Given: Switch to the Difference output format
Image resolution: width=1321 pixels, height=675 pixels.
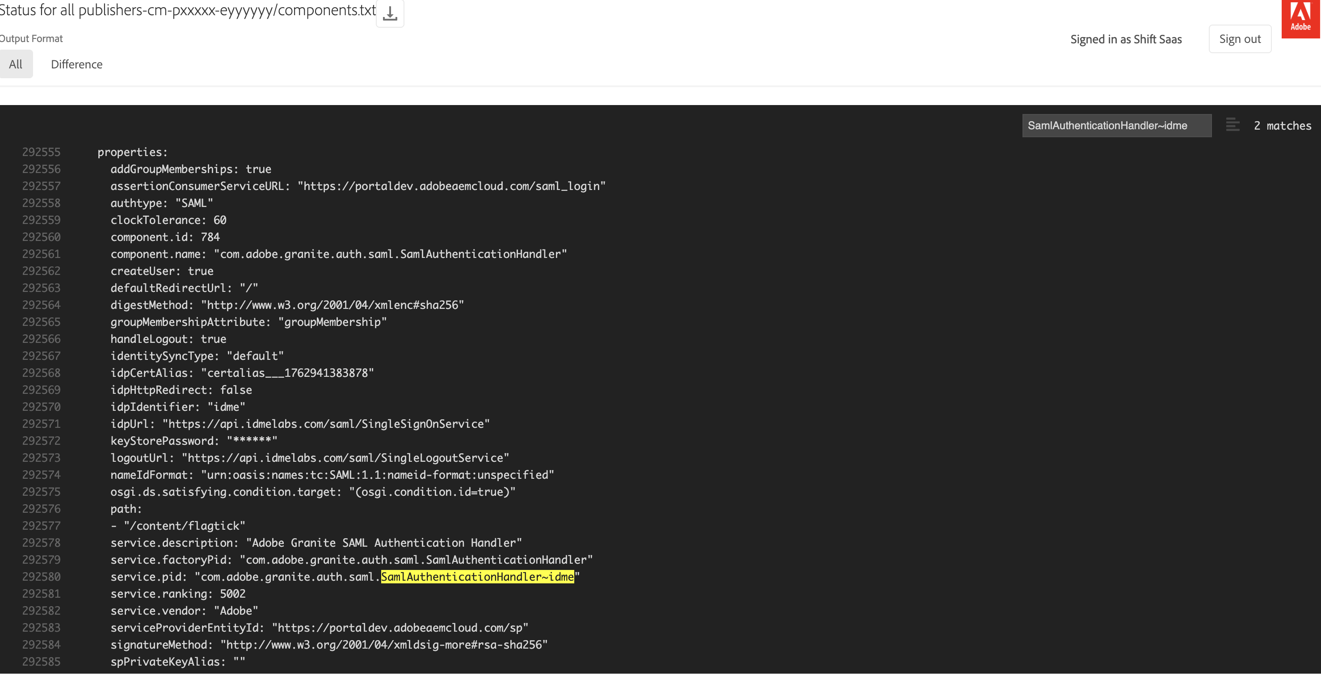Looking at the screenshot, I should [x=76, y=64].
